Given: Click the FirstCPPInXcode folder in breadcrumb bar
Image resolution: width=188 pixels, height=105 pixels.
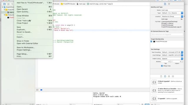Looking at the screenshot, I should point(68,4).
